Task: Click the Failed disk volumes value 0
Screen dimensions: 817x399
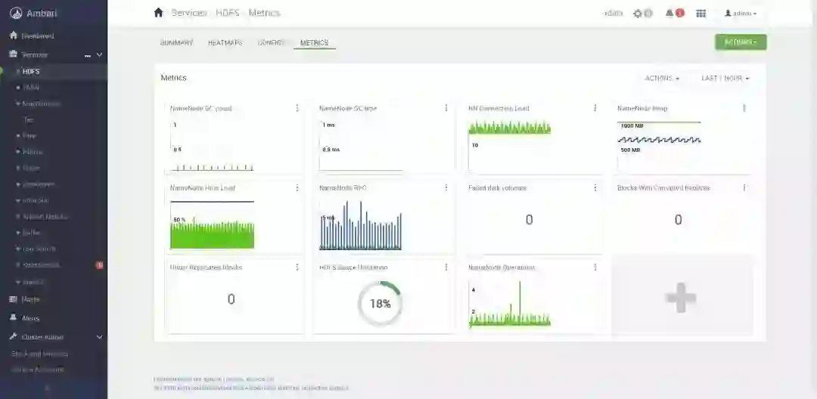Action: [529, 220]
